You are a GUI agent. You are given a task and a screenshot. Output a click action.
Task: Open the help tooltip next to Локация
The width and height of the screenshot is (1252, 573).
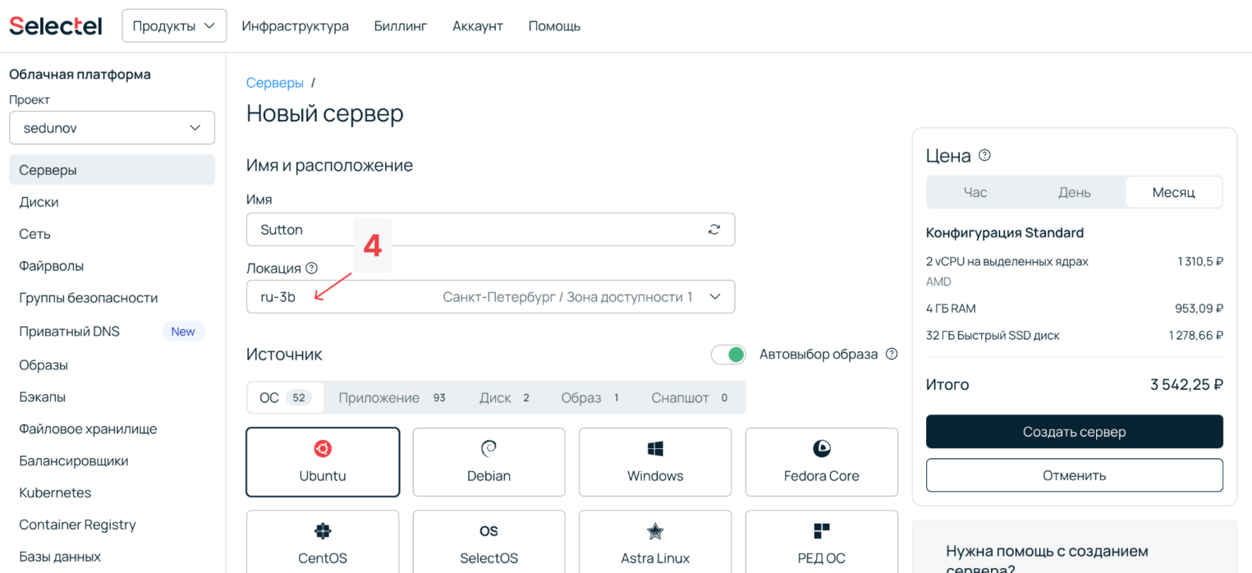click(x=311, y=268)
